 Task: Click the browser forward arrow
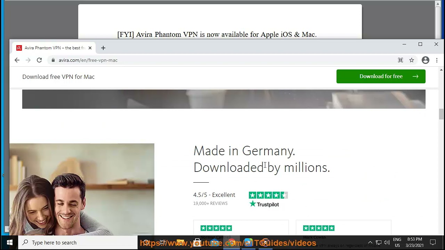pyautogui.click(x=28, y=60)
